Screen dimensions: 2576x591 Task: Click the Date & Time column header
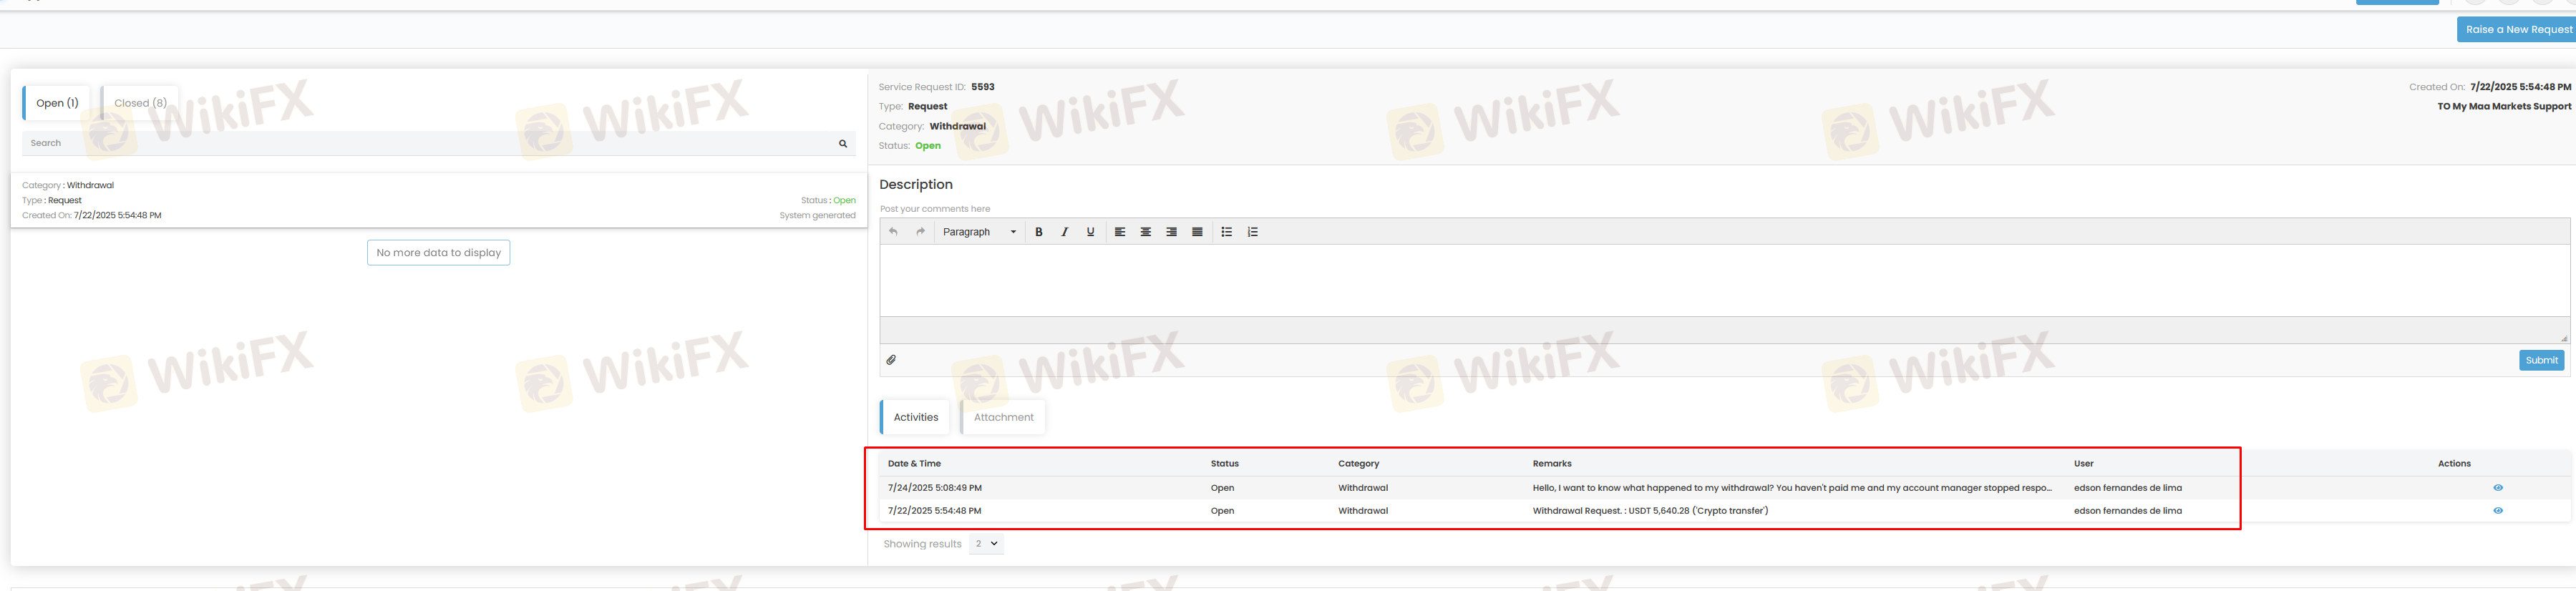click(914, 464)
